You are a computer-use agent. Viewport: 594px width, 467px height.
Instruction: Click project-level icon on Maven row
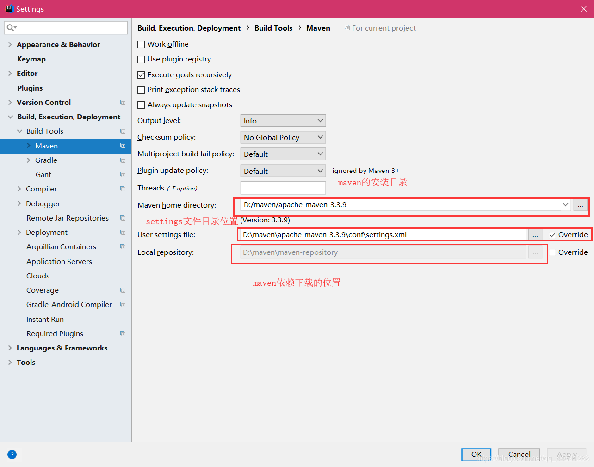coord(123,146)
